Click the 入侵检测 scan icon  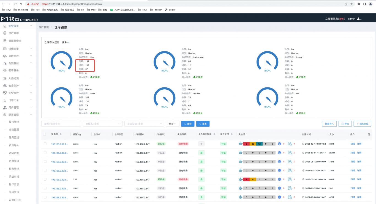click(x=5, y=78)
